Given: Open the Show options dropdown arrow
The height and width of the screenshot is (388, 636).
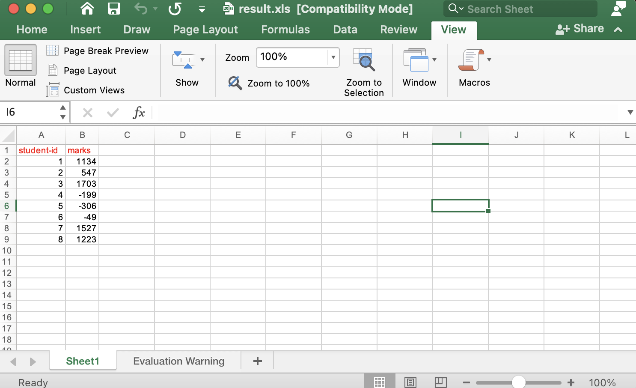Looking at the screenshot, I should tap(202, 60).
